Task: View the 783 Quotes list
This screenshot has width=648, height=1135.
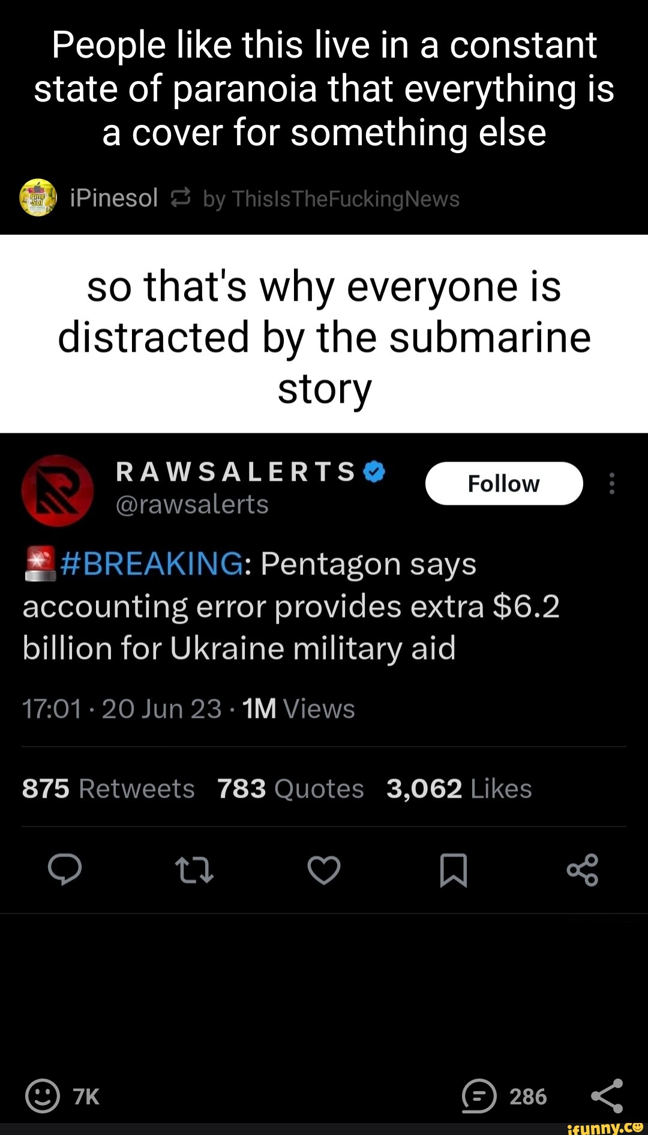Action: coord(290,788)
